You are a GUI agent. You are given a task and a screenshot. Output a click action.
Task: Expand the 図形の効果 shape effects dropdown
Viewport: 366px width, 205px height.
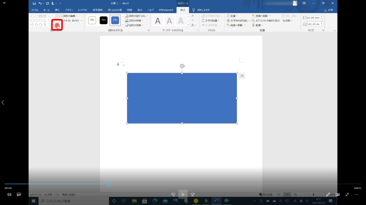(135, 25)
